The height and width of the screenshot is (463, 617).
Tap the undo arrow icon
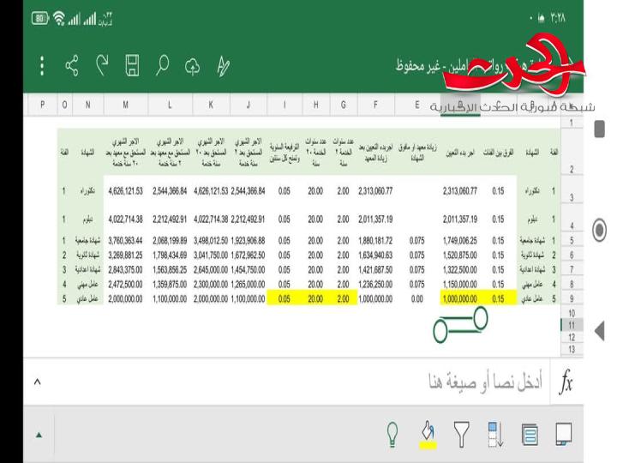[x=102, y=65]
